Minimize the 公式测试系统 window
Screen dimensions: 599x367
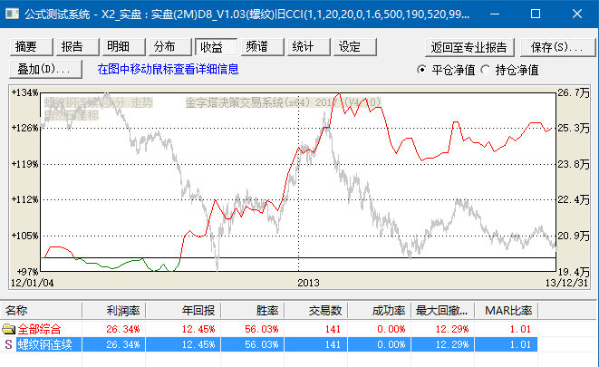495,14
